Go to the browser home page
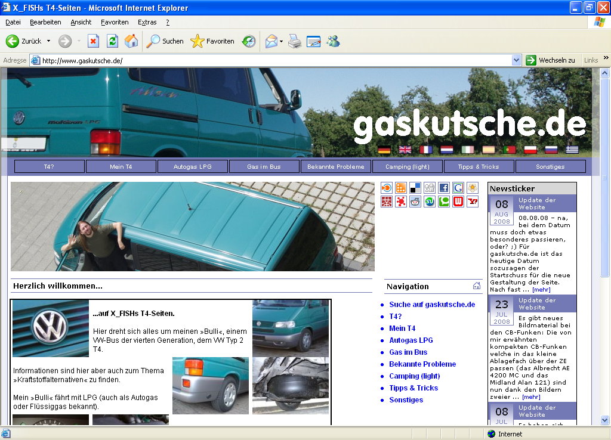611x440 pixels. (x=131, y=41)
